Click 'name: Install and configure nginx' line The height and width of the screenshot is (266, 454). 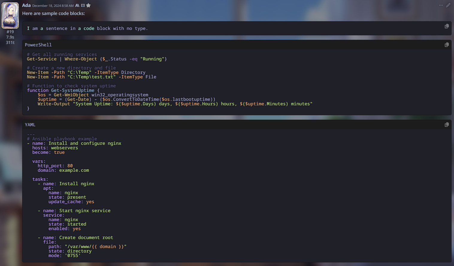pyautogui.click(x=74, y=143)
